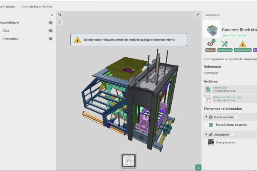Select the Tolva tree item

pyautogui.click(x=6, y=31)
